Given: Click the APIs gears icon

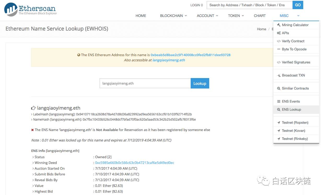Looking at the screenshot, I should 279,33.
